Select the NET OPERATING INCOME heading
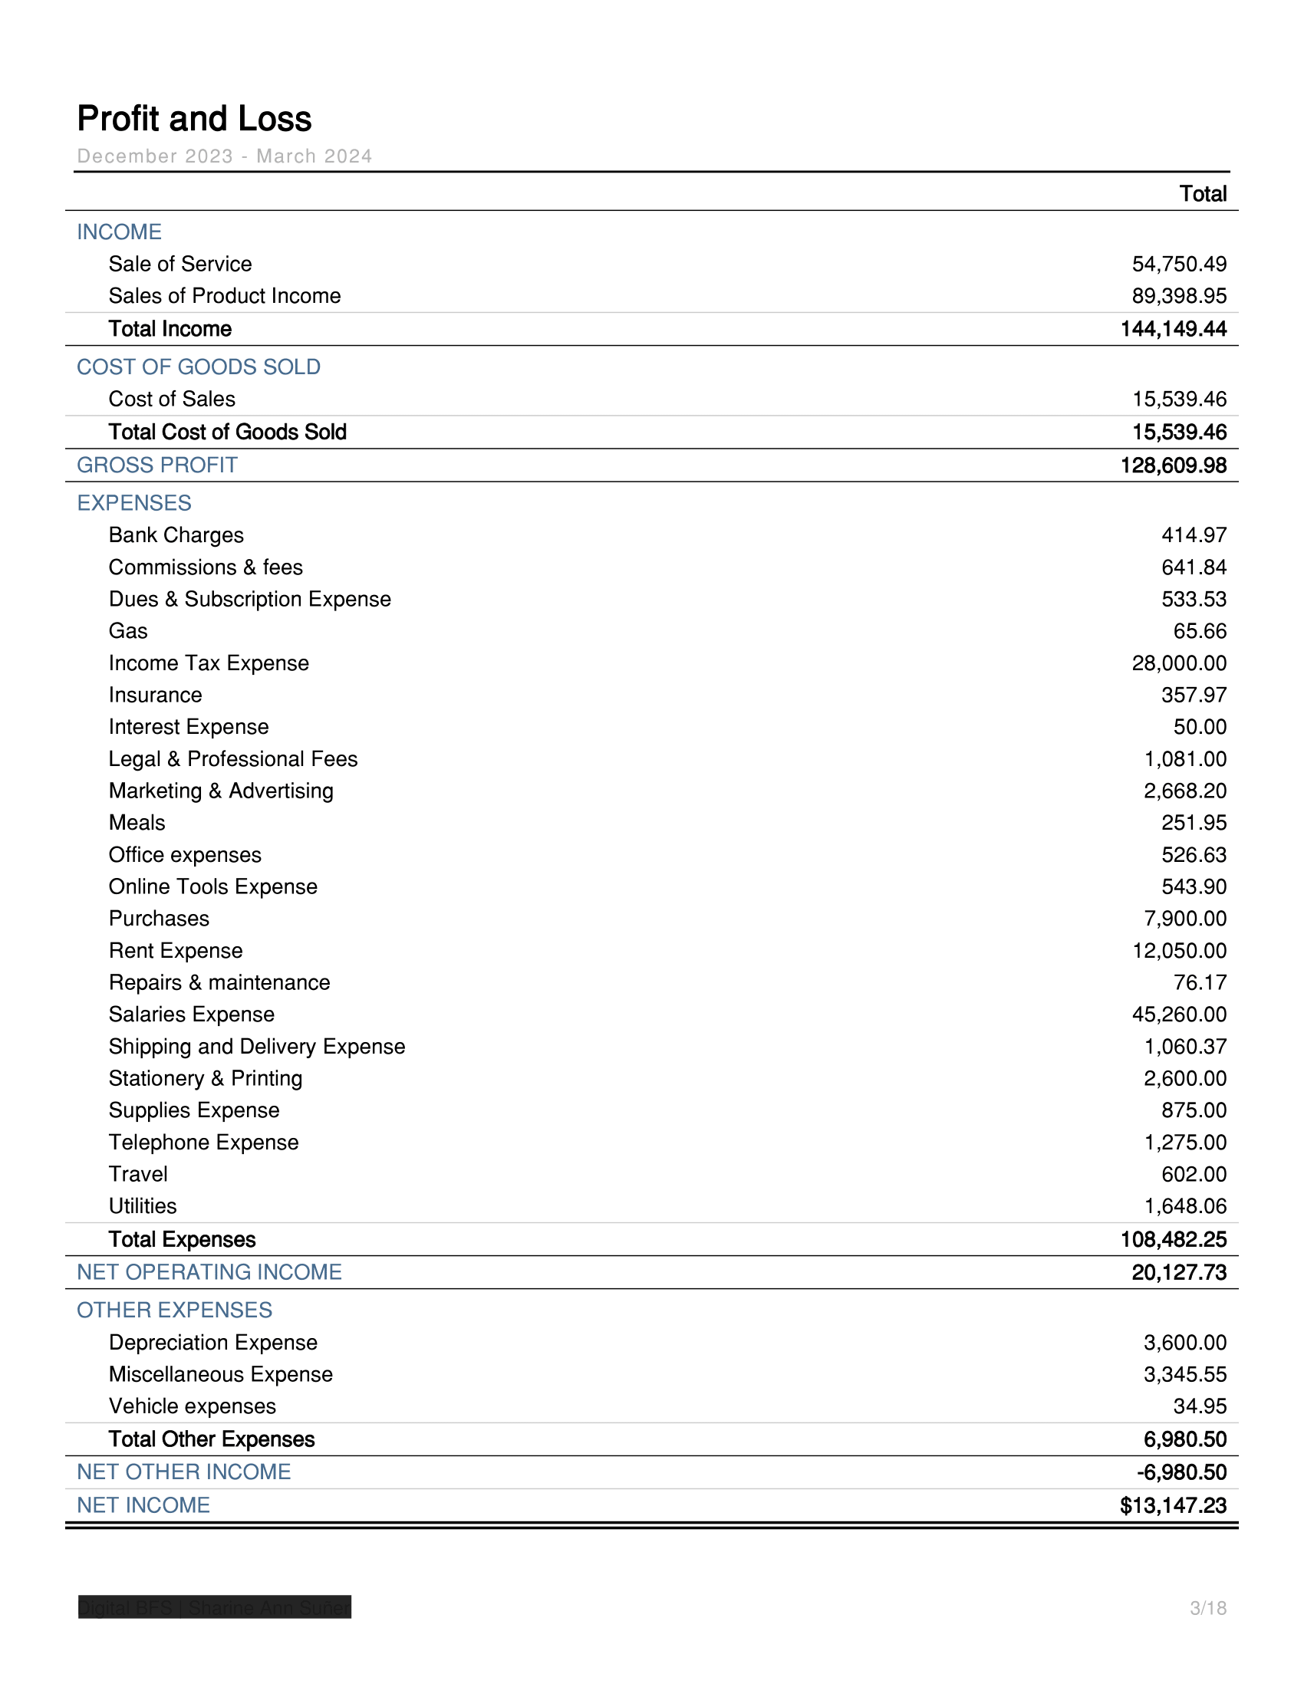1304x1687 pixels. [x=209, y=1272]
